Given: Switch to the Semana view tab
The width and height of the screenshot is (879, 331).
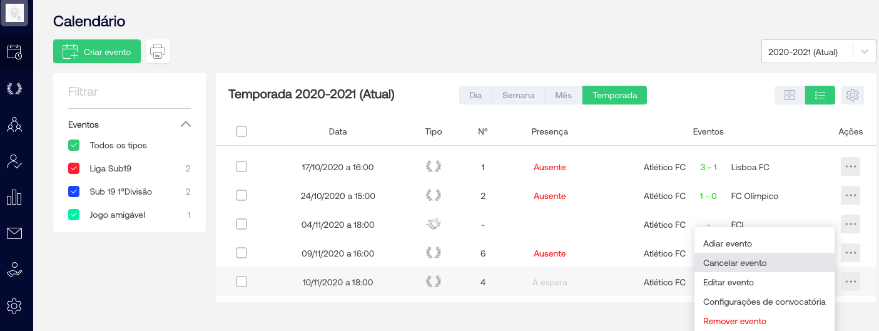Looking at the screenshot, I should tap(518, 95).
